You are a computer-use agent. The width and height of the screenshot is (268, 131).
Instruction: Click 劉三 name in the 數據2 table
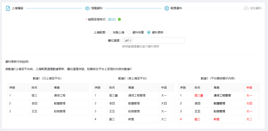(x=112, y=119)
